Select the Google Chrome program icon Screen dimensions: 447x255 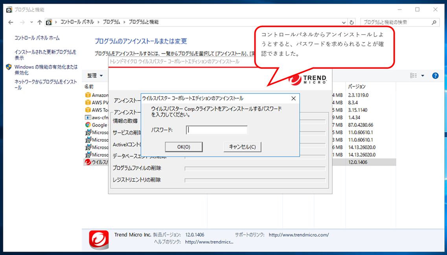87,125
